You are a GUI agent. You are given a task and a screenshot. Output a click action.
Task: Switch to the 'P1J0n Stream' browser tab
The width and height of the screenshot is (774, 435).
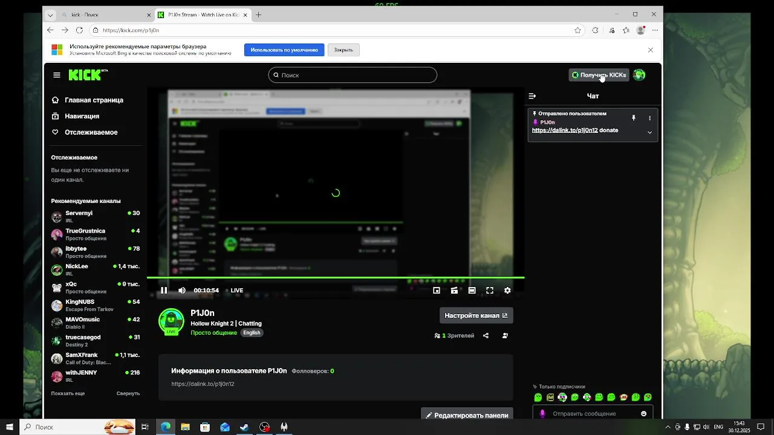pos(203,14)
